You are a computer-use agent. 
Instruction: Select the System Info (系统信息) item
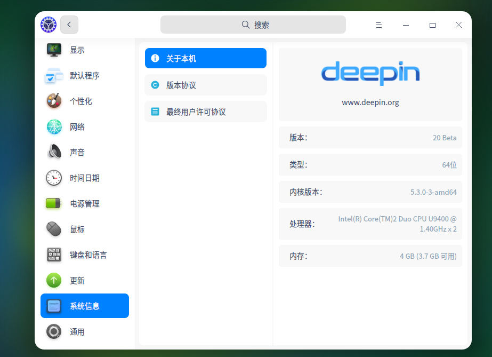pyautogui.click(x=85, y=306)
